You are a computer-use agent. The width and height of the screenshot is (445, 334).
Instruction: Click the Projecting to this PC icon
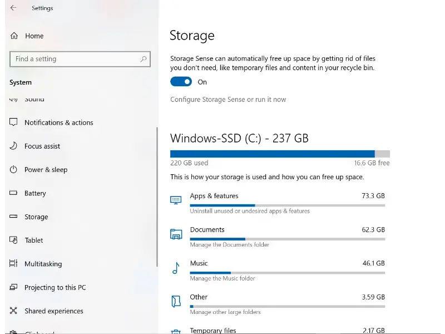click(x=13, y=287)
